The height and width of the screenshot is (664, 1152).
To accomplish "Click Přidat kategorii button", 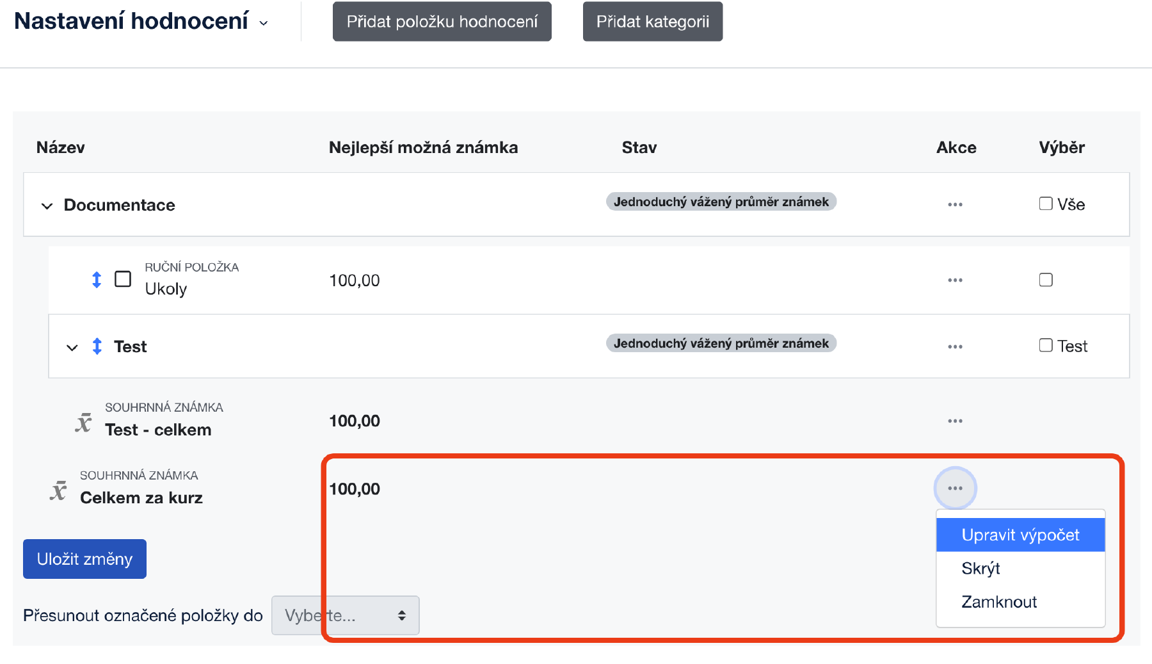I will coord(653,22).
